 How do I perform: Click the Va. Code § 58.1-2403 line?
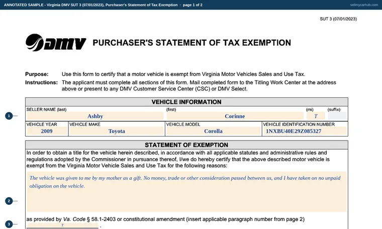[x=165, y=219]
